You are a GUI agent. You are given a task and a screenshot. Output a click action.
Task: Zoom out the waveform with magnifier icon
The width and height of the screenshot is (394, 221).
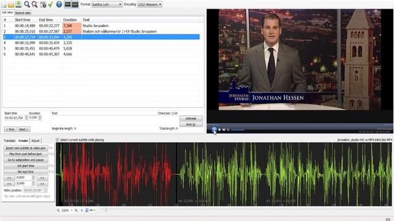point(58,210)
